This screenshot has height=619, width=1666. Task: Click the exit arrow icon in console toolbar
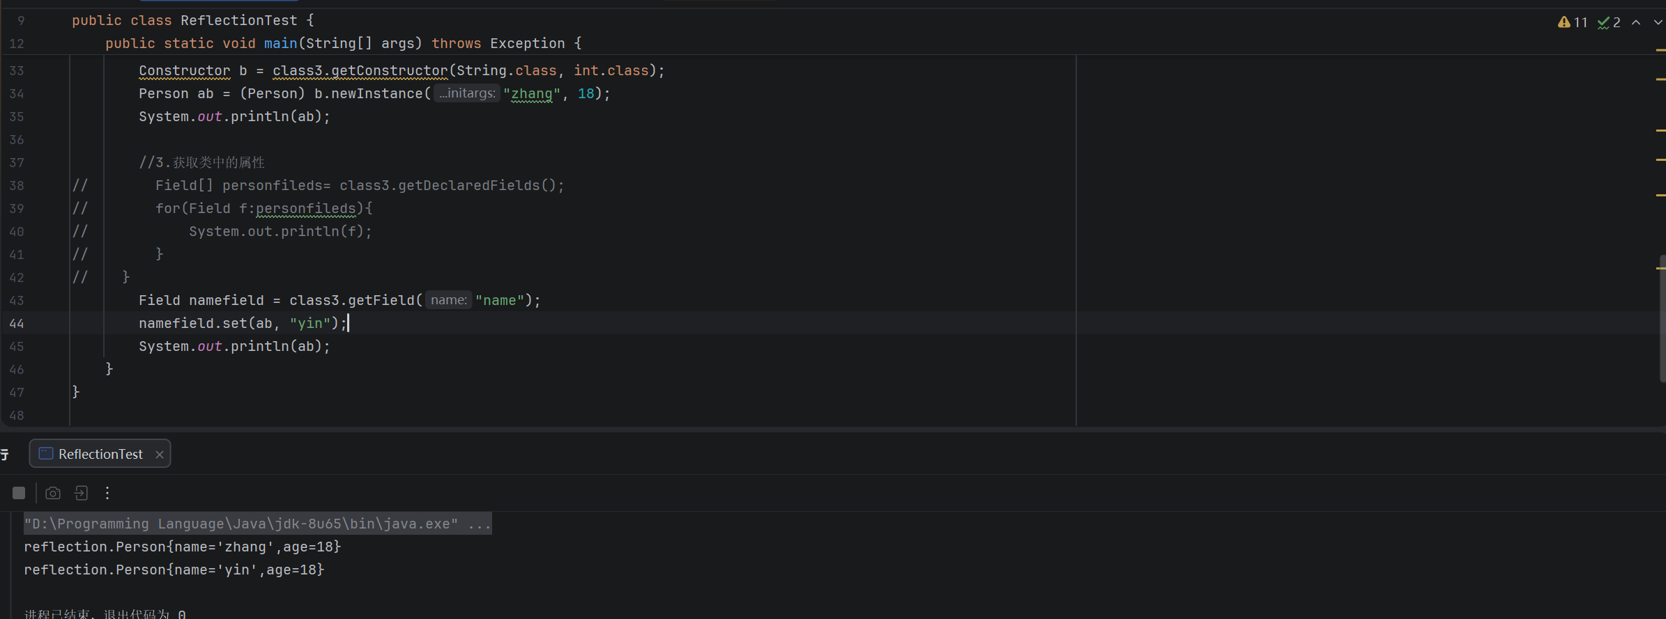tap(81, 493)
